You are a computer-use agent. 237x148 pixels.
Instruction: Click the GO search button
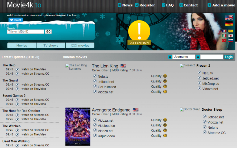48,31
